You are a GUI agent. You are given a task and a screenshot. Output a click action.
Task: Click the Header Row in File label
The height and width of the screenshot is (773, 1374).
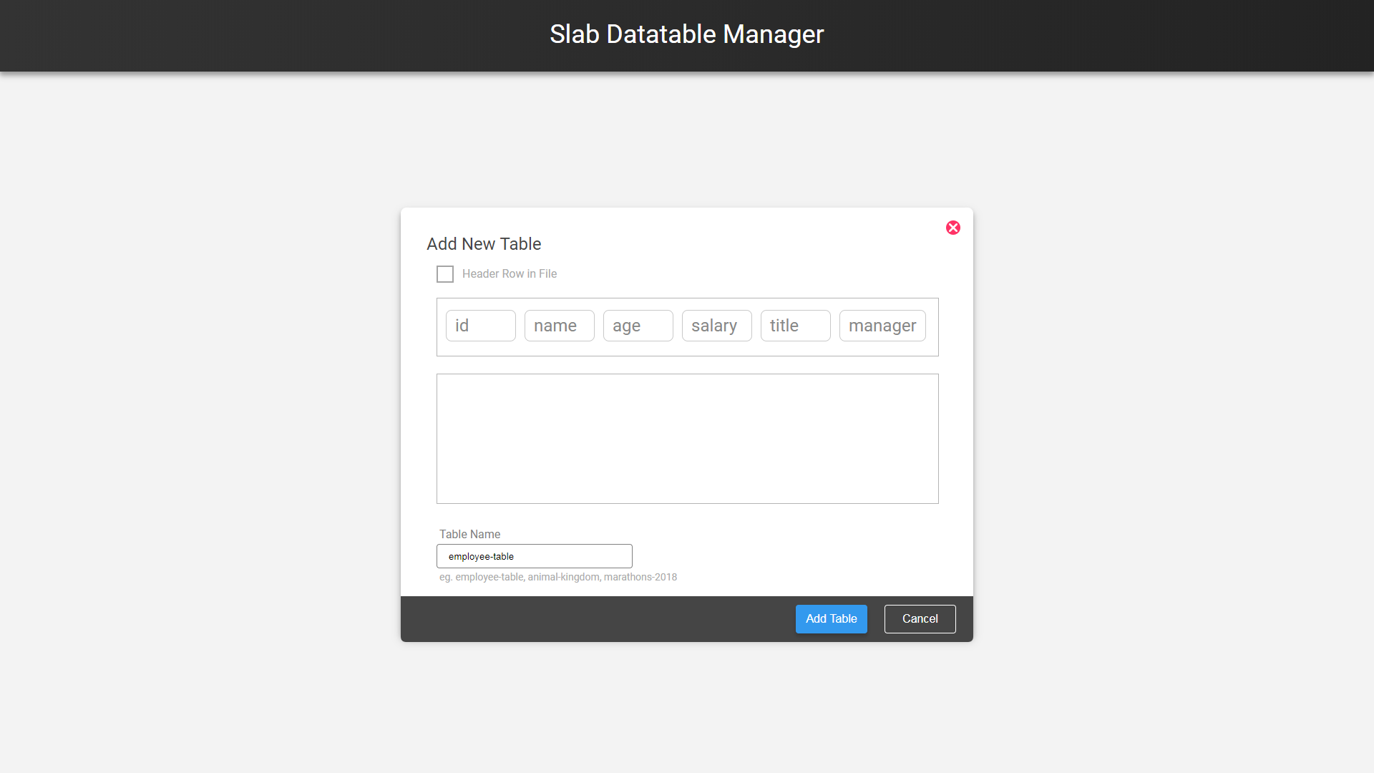tap(510, 273)
